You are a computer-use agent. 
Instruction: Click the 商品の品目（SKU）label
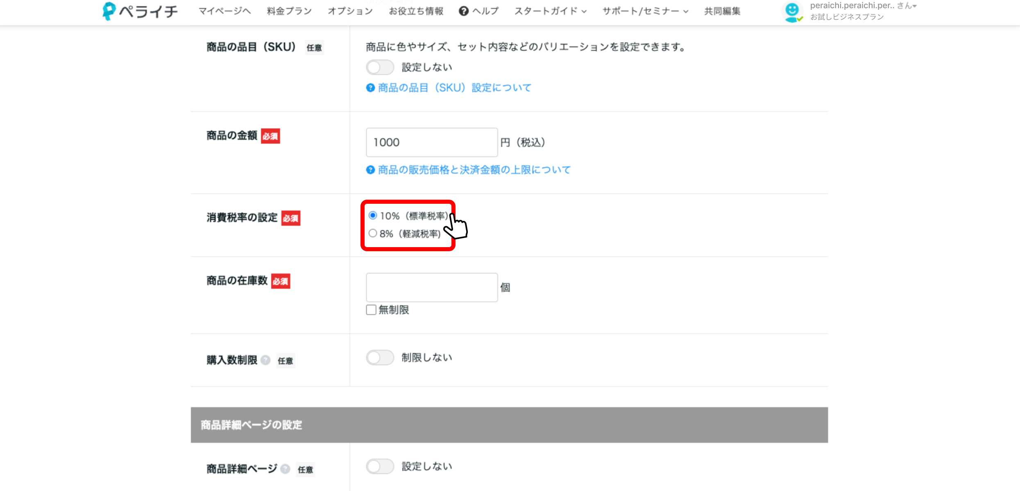pos(251,47)
